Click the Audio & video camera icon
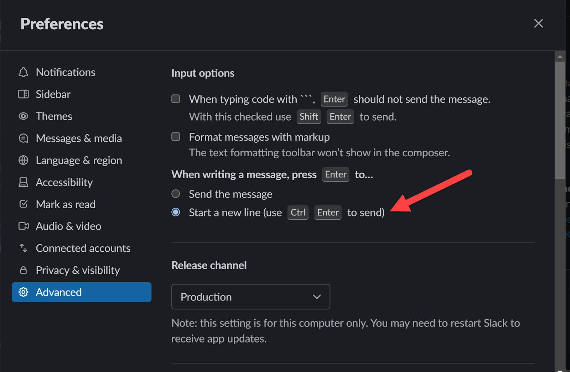 click(24, 226)
